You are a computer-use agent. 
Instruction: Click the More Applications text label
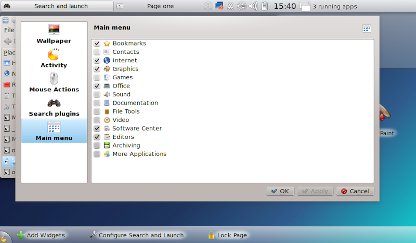[139, 154]
